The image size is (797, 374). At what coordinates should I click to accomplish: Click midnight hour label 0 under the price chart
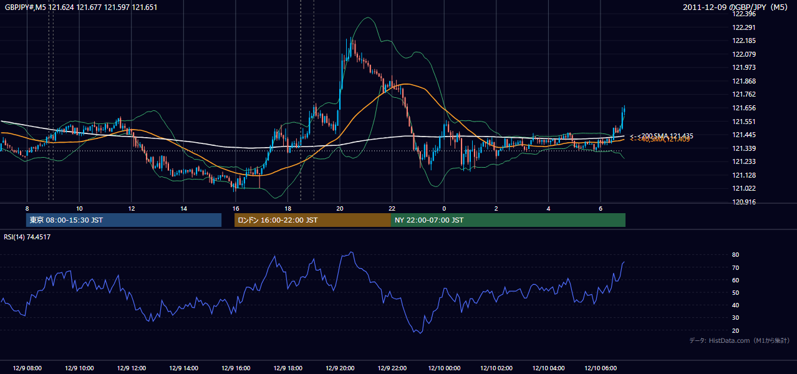click(443, 208)
